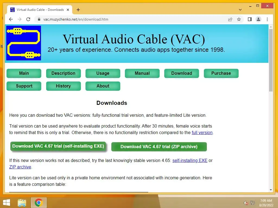
Task: Click the VAC cable logo image
Action: click(24, 43)
